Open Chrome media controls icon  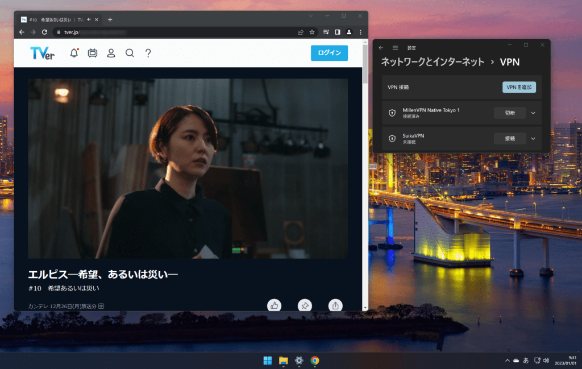click(326, 32)
